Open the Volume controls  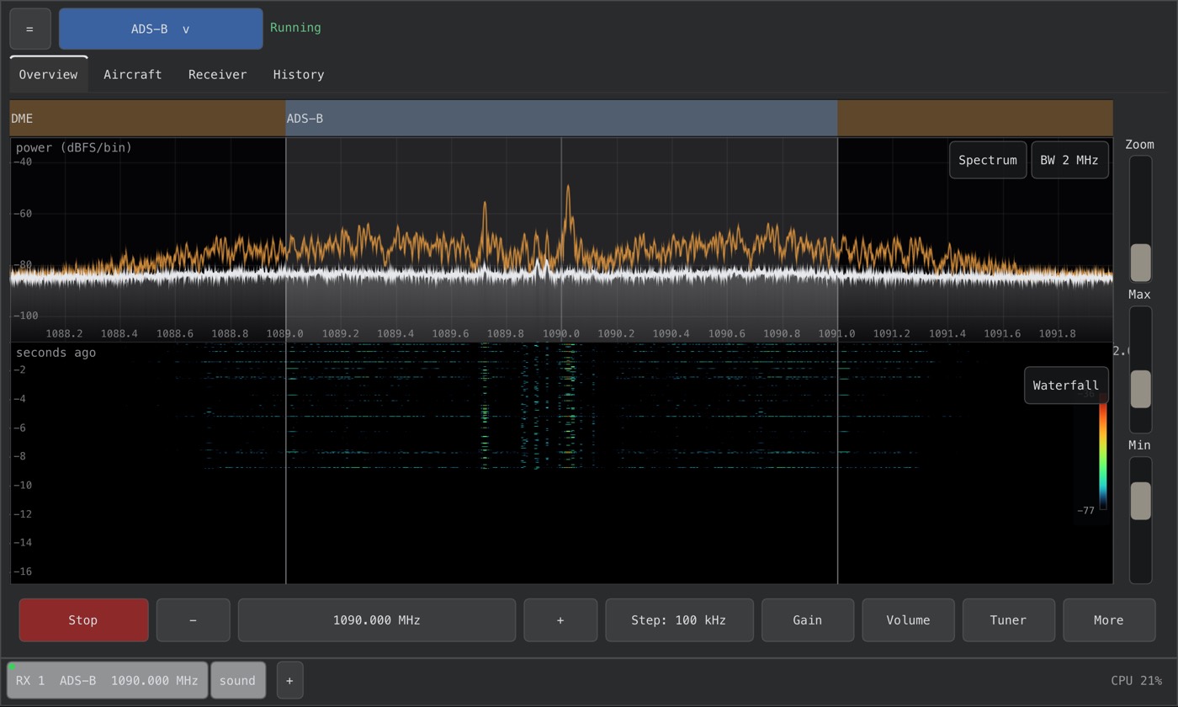point(908,620)
